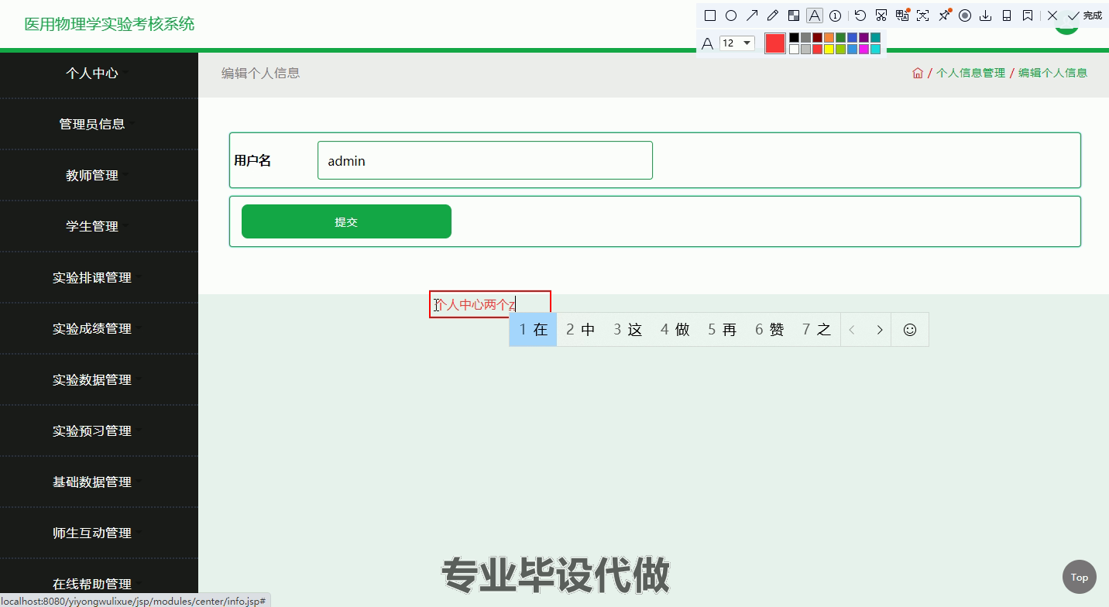Expand the 实验排课管理 sidebar menu

click(x=99, y=277)
